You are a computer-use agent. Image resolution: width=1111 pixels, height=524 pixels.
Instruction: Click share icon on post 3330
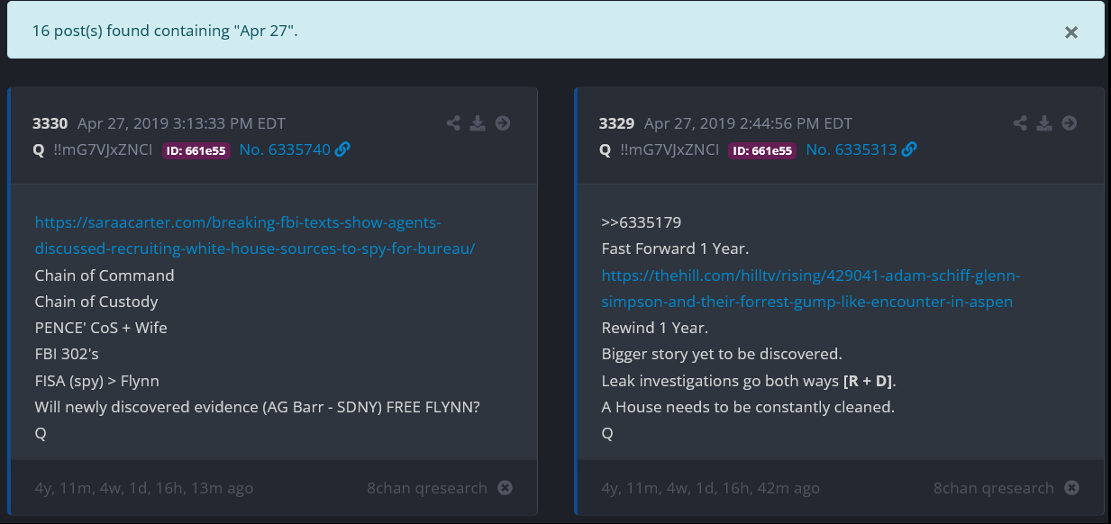(454, 123)
